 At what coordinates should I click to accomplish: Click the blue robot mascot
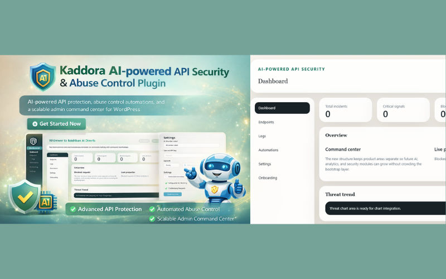pos(215,179)
